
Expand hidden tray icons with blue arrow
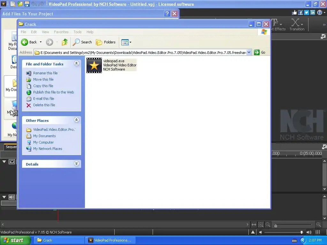tap(303, 241)
